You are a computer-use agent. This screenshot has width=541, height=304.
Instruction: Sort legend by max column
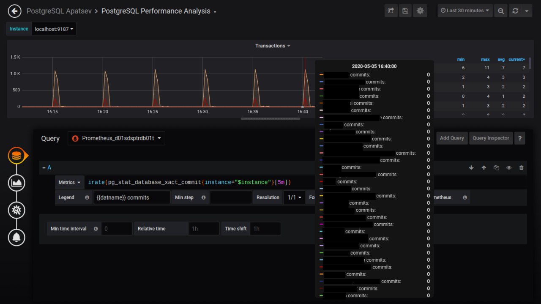pos(485,60)
